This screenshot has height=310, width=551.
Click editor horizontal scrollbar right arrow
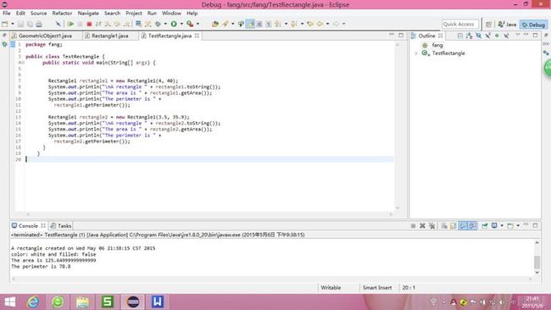[x=391, y=213]
